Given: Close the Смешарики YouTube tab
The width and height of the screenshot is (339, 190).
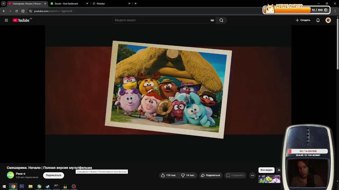Looking at the screenshot, I should click(45, 4).
